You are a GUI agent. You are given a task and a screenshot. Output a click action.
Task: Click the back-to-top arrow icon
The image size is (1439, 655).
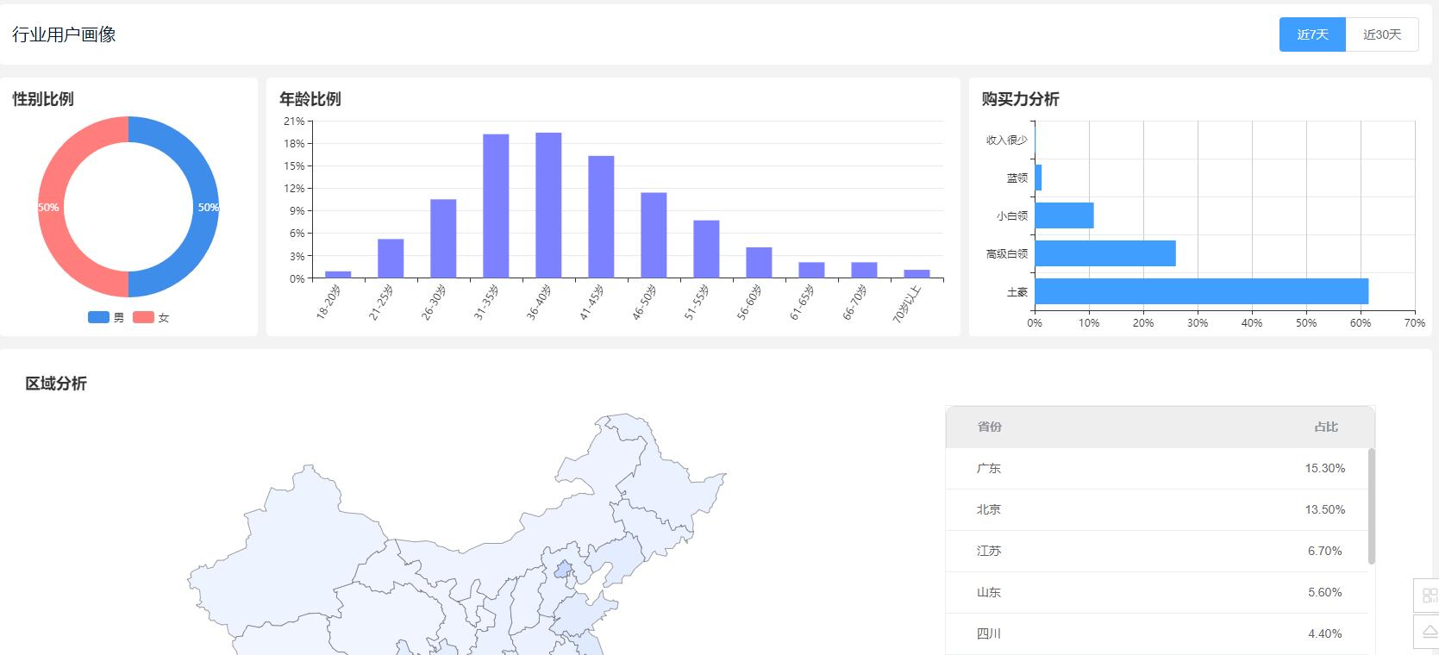(x=1429, y=632)
